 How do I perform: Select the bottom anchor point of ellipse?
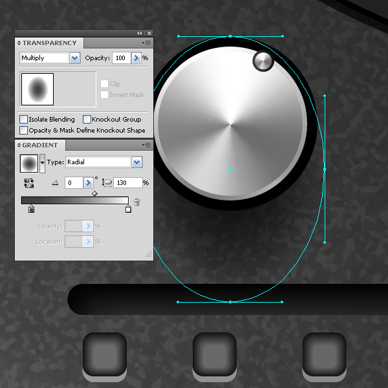(x=230, y=302)
